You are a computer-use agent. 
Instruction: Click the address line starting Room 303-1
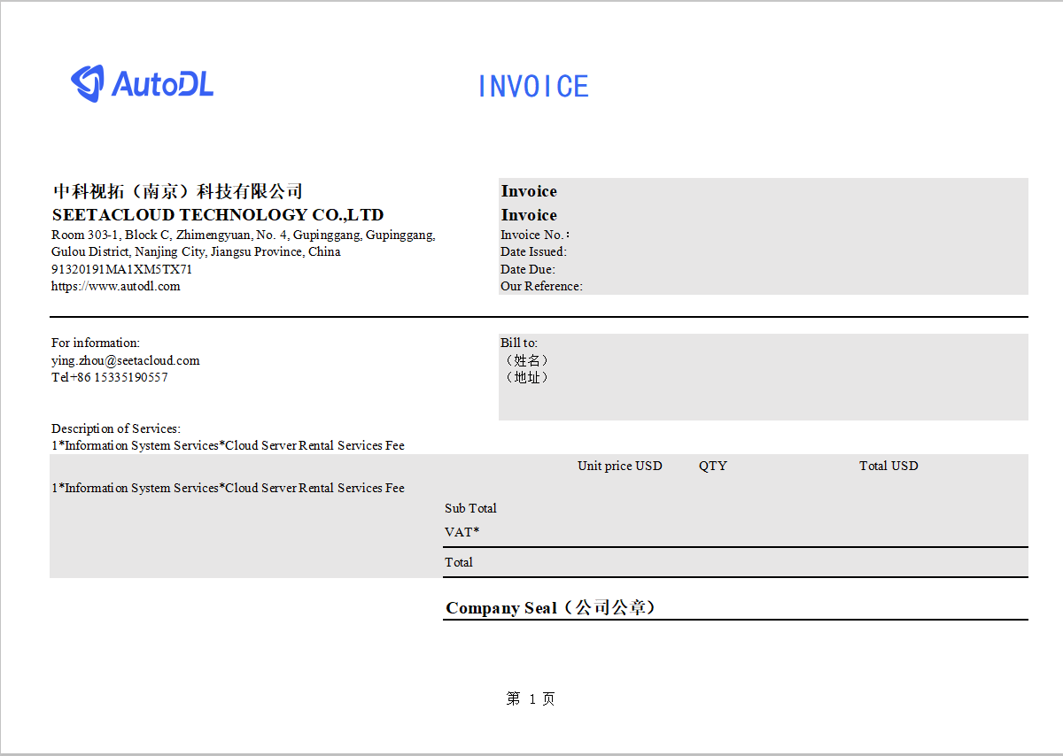click(x=244, y=235)
